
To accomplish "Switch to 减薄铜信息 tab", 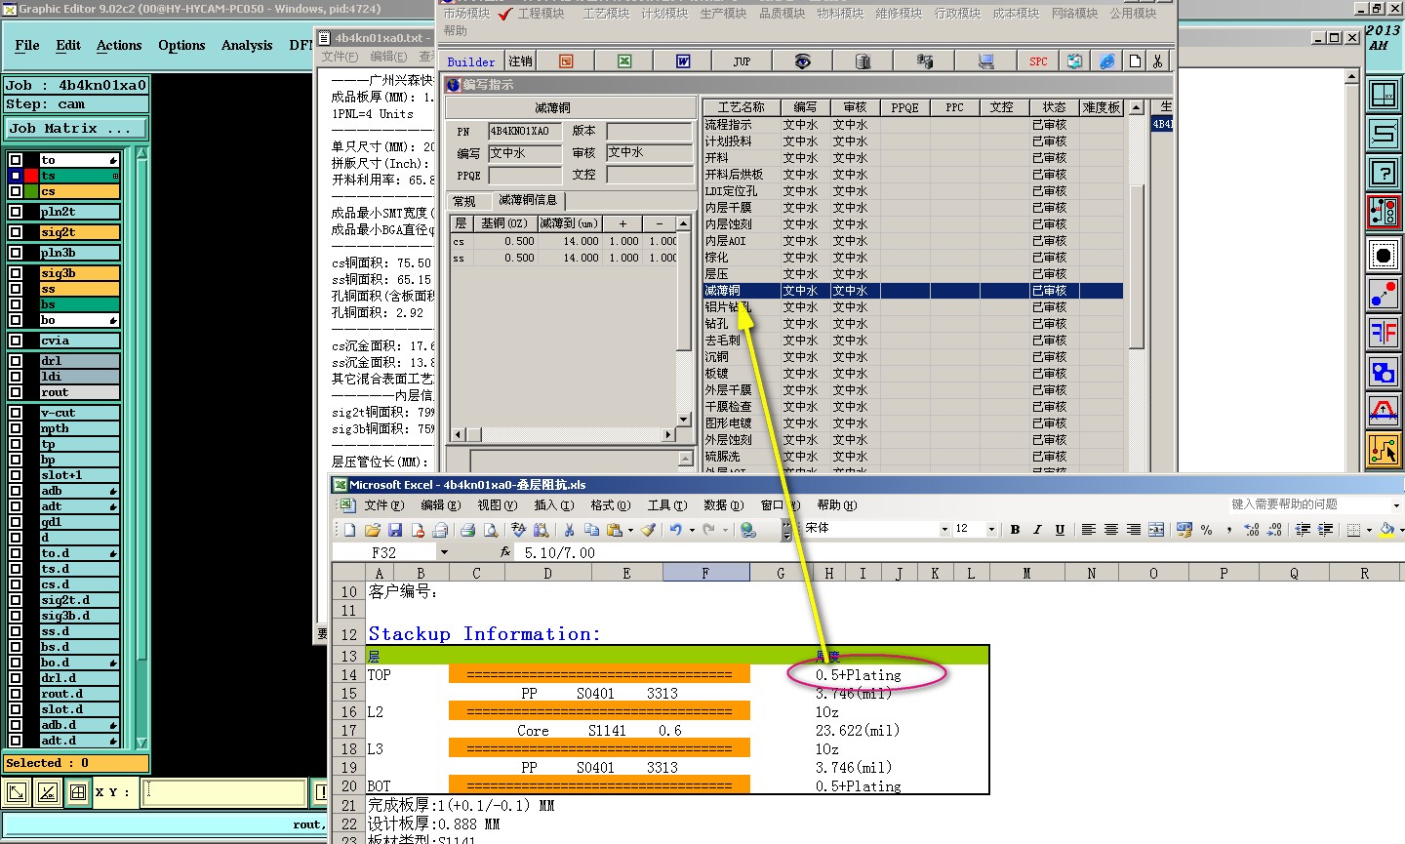I will click(x=528, y=200).
